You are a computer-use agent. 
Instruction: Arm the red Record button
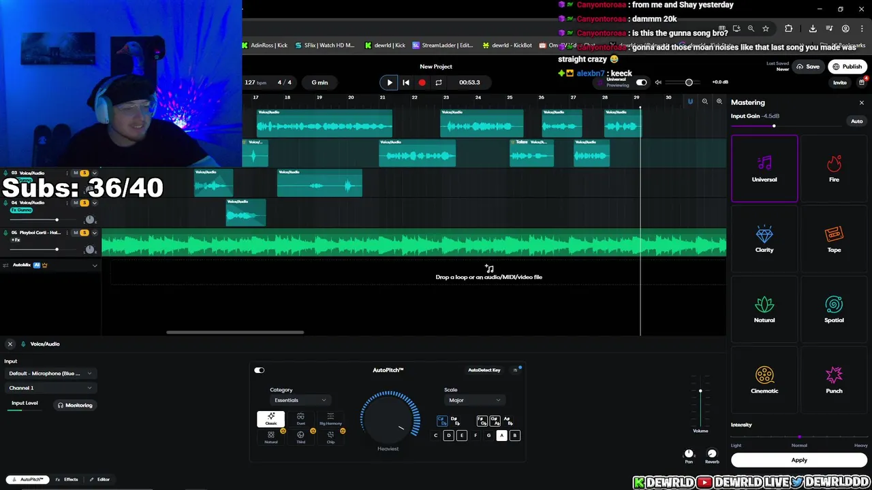[x=422, y=82]
